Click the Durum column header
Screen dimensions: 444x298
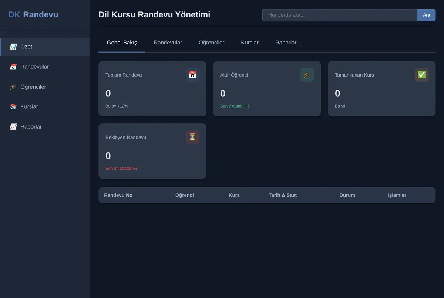[x=347, y=195]
